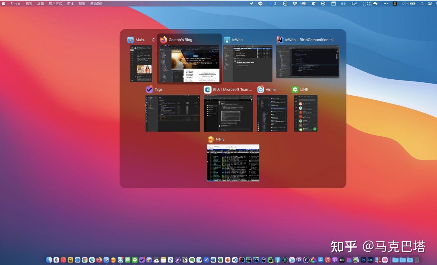Viewport: 437px width, 265px height.
Task: Open Music from the Dock
Action: point(328,260)
